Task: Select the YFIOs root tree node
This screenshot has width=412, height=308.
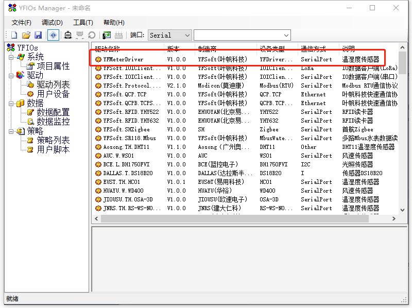Action: coord(27,47)
